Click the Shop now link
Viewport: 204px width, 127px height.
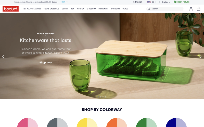point(46,62)
